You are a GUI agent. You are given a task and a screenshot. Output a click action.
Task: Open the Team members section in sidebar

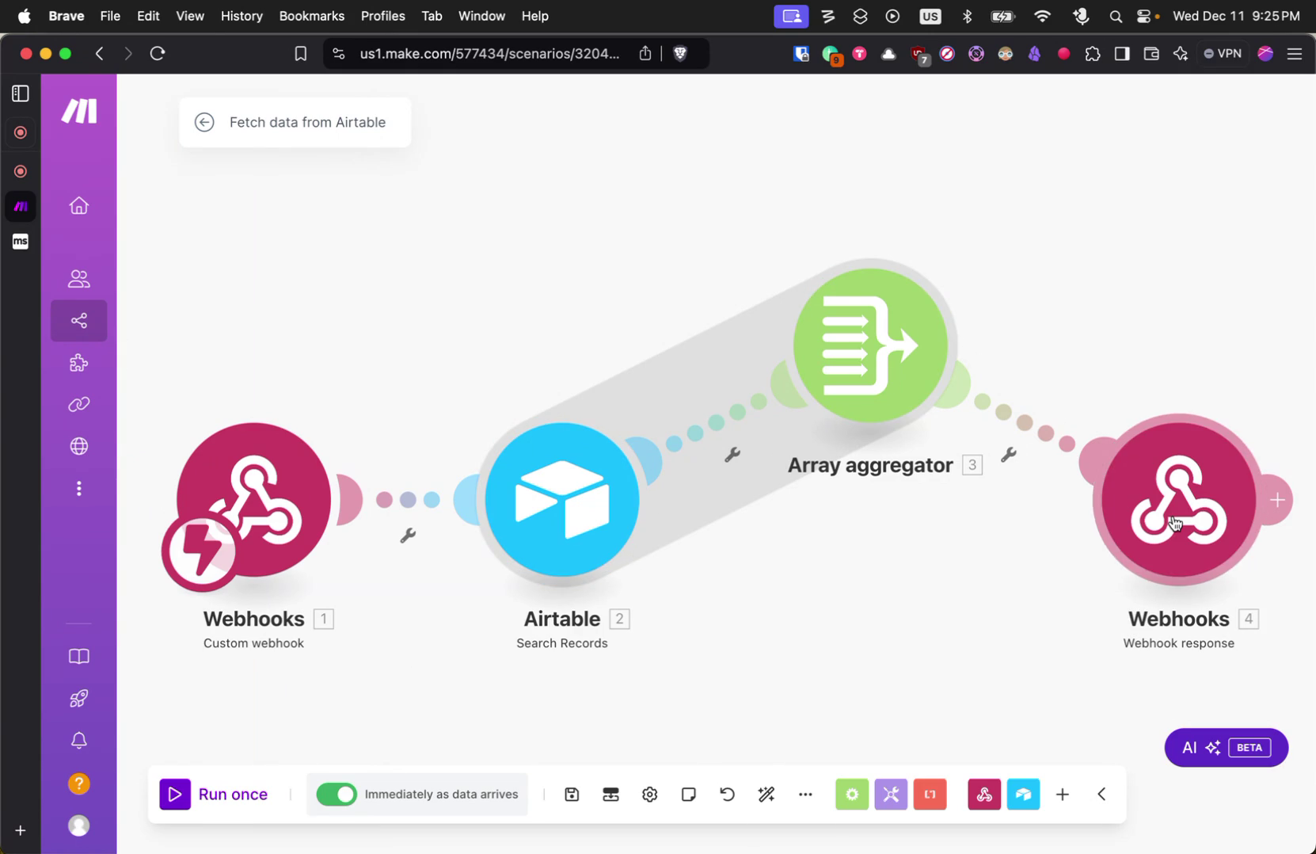point(78,278)
